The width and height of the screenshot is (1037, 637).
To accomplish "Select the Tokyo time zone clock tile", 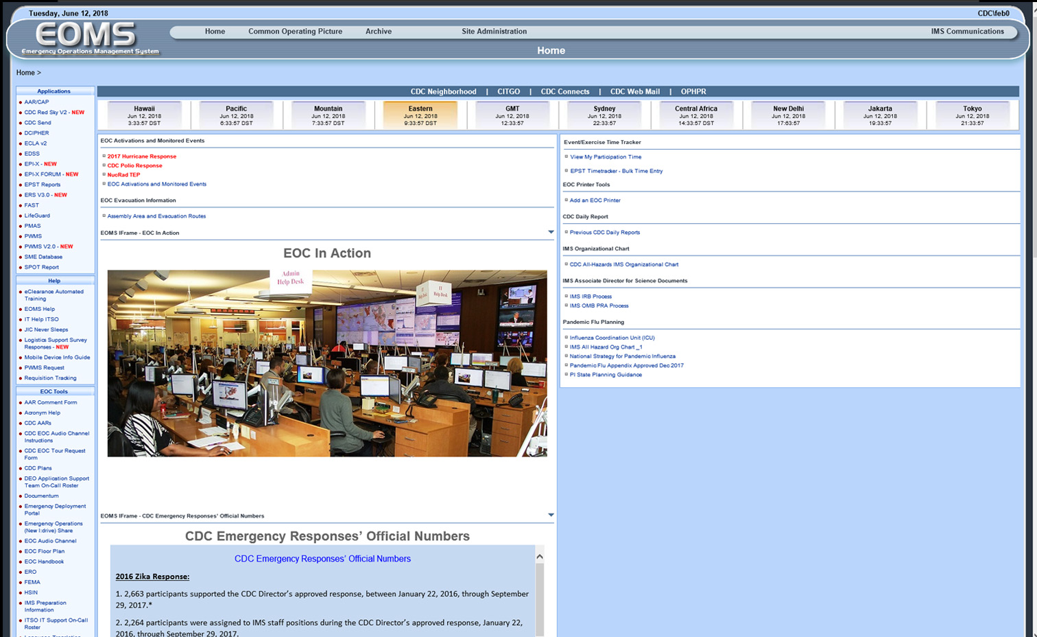I will click(972, 115).
